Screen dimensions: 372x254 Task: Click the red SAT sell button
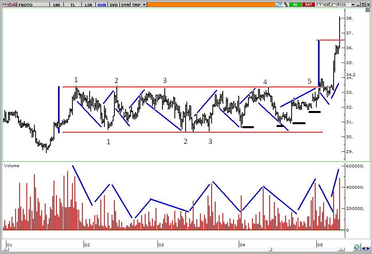(308, 4)
